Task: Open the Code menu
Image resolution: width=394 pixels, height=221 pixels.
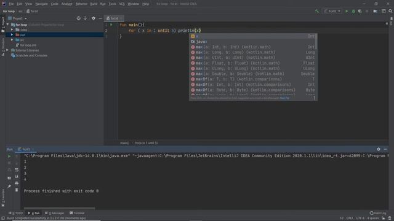Action: [55, 4]
